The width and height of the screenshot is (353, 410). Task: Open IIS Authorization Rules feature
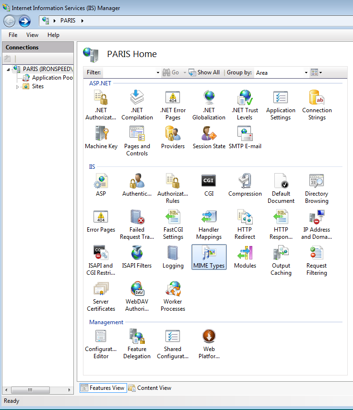(x=173, y=188)
